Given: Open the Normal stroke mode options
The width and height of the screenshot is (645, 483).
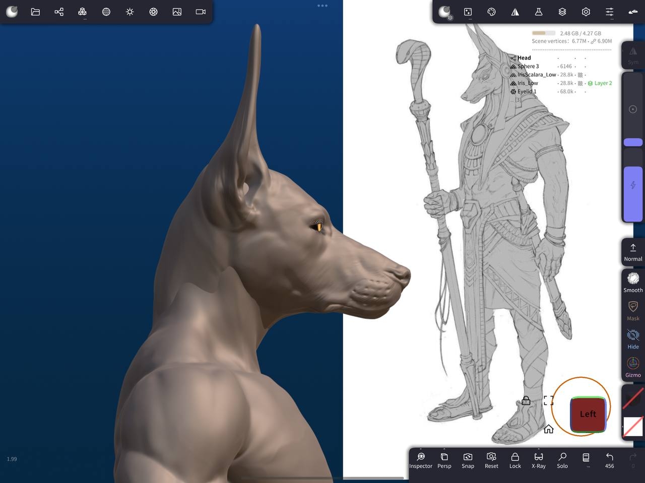Looking at the screenshot, I should coord(633,252).
